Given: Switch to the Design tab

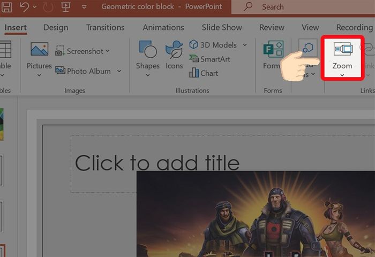Looking at the screenshot, I should coord(56,28).
